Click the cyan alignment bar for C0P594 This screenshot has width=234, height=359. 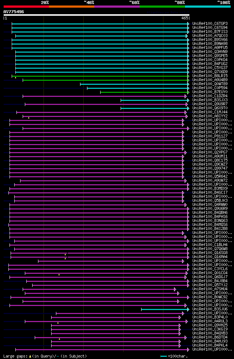(138, 88)
